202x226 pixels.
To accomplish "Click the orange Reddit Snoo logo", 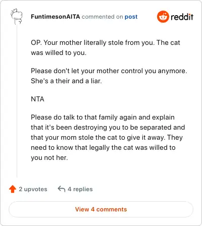I will [x=163, y=17].
